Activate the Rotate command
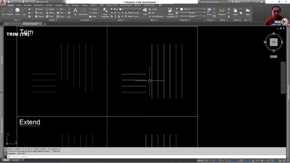Viewport: 290px width, 163px height. pyautogui.click(x=50, y=9)
